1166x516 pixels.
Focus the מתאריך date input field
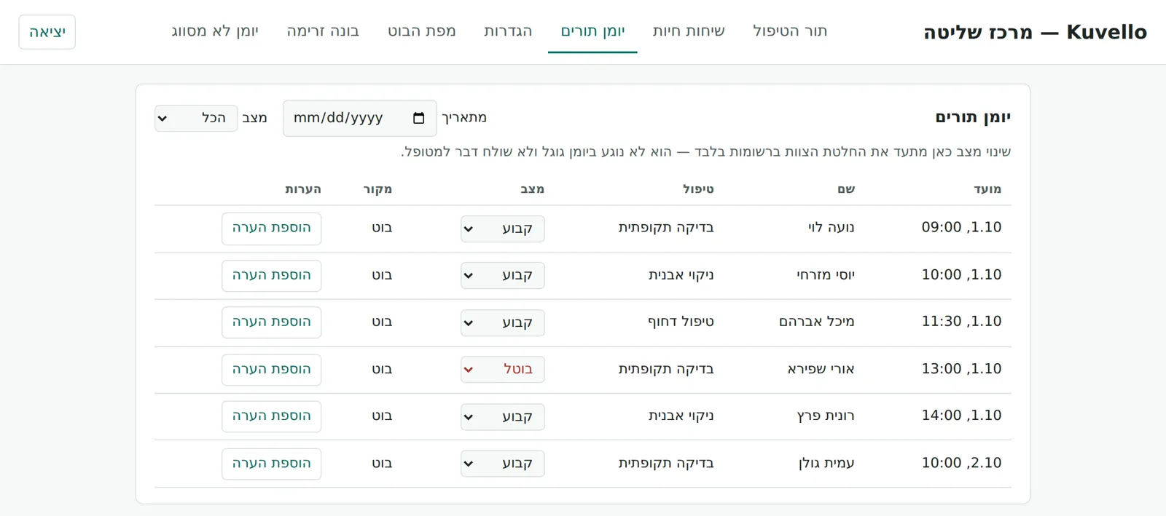click(x=360, y=118)
